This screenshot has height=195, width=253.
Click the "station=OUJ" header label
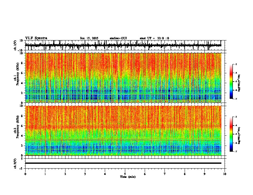tap(118, 38)
